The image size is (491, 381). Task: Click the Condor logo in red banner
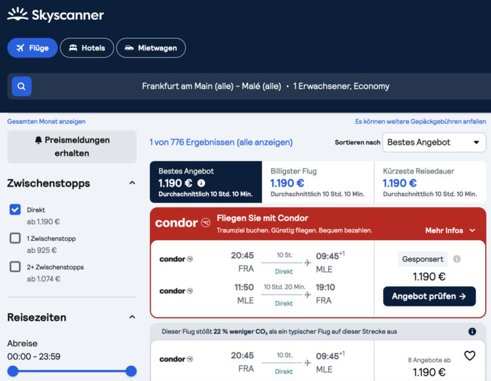pos(183,223)
